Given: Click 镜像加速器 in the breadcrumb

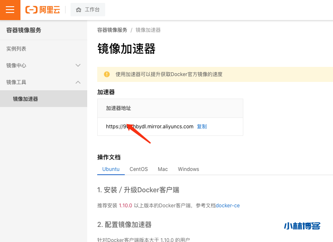Looking at the screenshot, I should coord(148,30).
